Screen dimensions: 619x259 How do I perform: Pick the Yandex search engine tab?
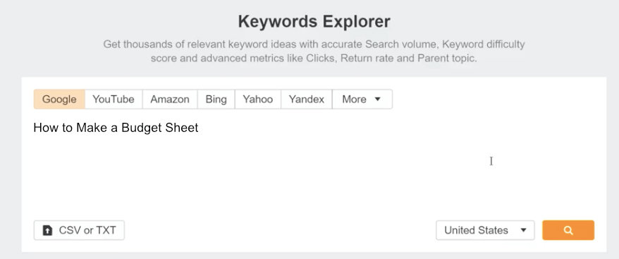(x=307, y=99)
